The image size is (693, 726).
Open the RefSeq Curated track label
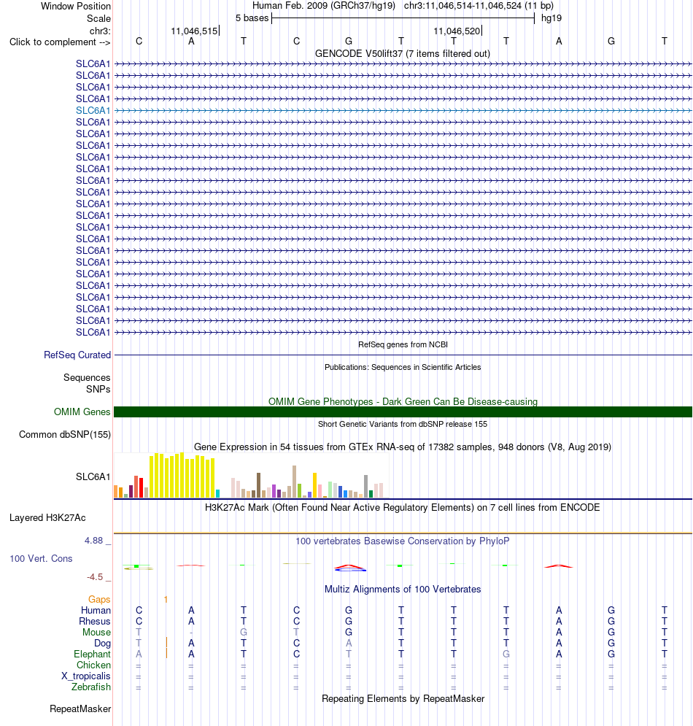coord(77,355)
